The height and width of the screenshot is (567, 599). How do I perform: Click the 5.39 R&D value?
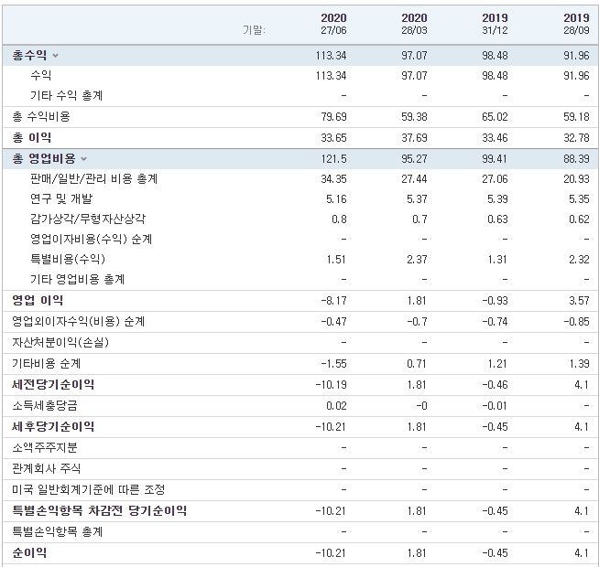point(497,198)
